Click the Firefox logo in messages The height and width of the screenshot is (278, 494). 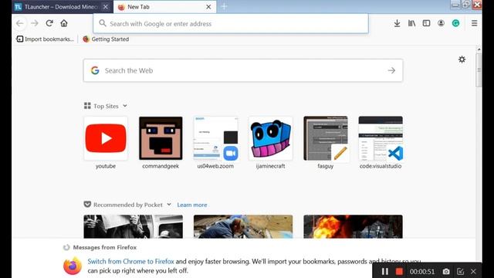[73, 266]
